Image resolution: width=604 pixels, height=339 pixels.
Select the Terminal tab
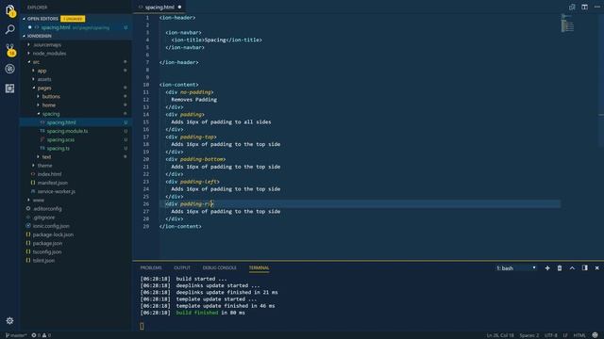pos(259,267)
